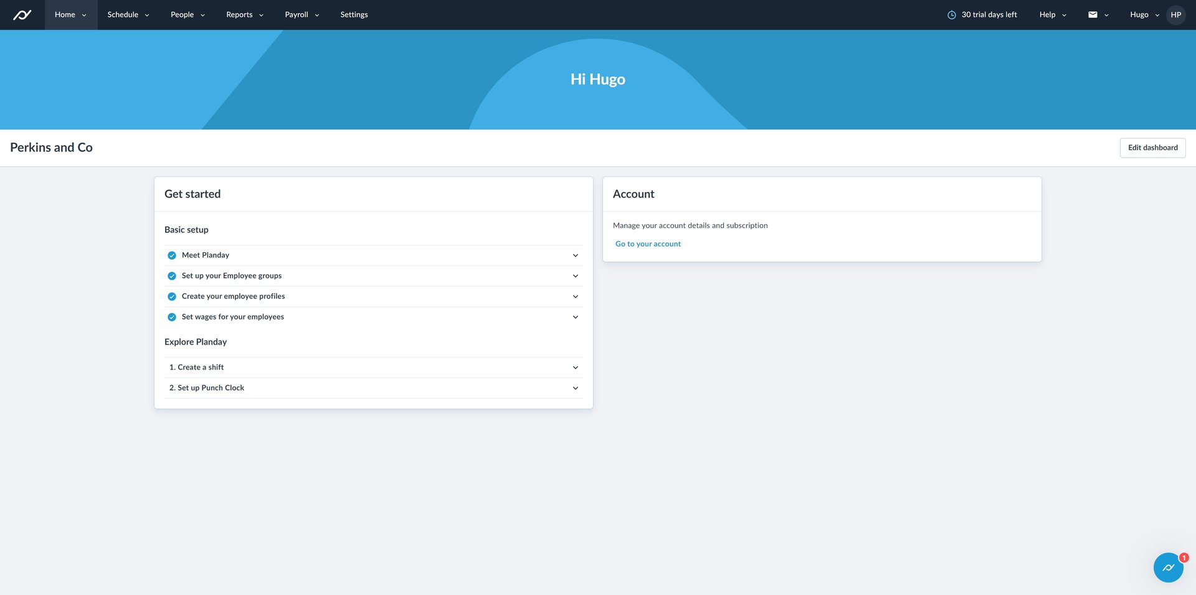
Task: Expand Set up your Employee groups chevron
Action: point(576,276)
